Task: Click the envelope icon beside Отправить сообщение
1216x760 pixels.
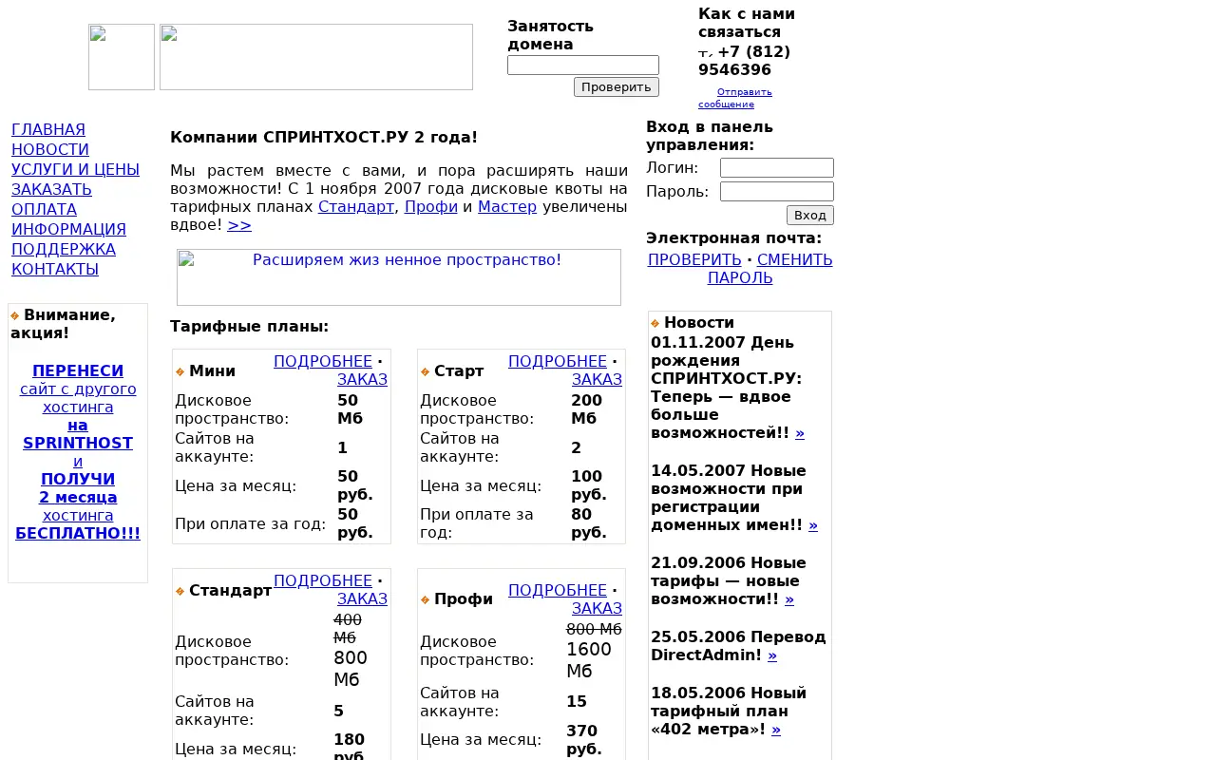Action: click(707, 92)
